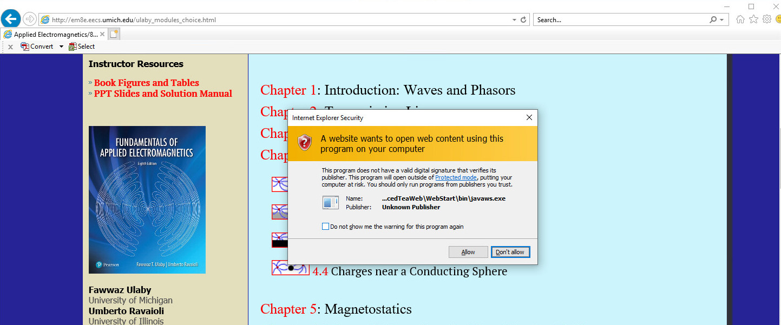This screenshot has width=781, height=325.
Task: Go to Home via the house icon
Action: click(x=740, y=19)
